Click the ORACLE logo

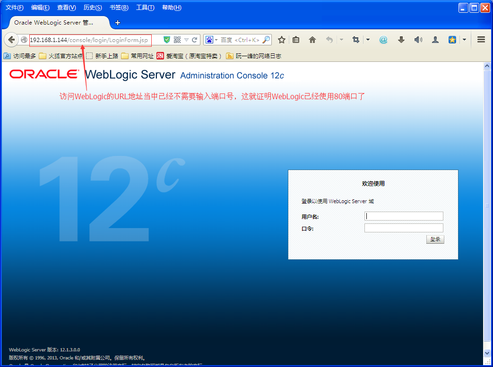point(44,74)
